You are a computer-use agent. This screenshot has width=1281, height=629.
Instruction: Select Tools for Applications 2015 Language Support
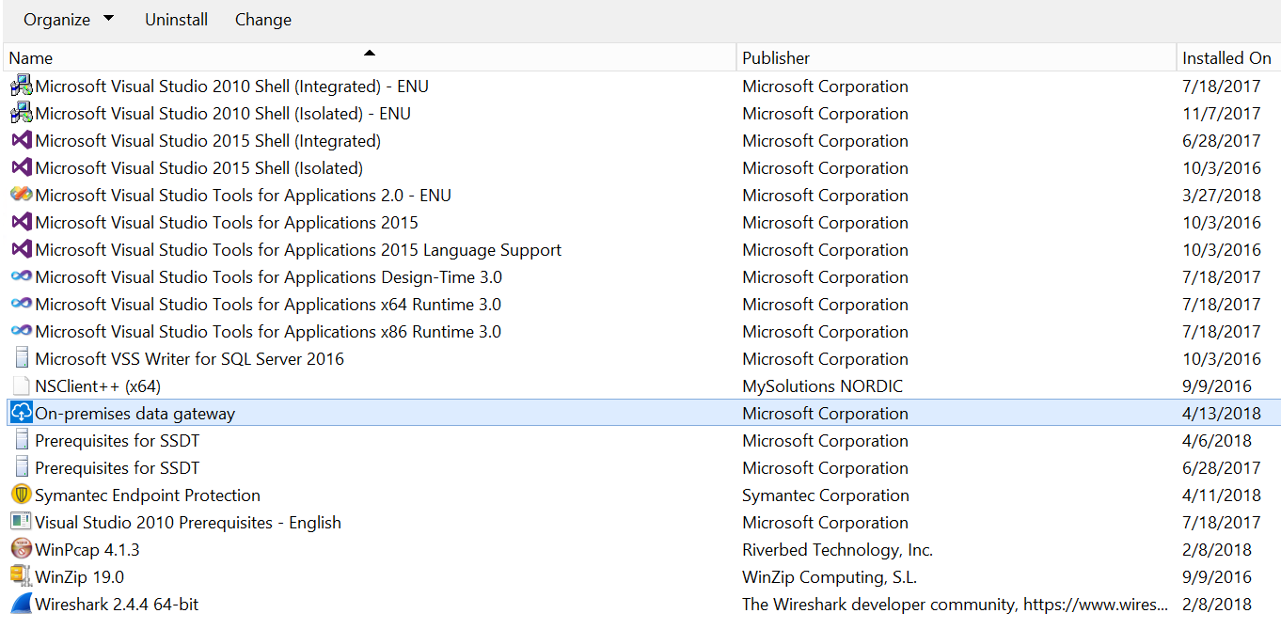(x=298, y=250)
